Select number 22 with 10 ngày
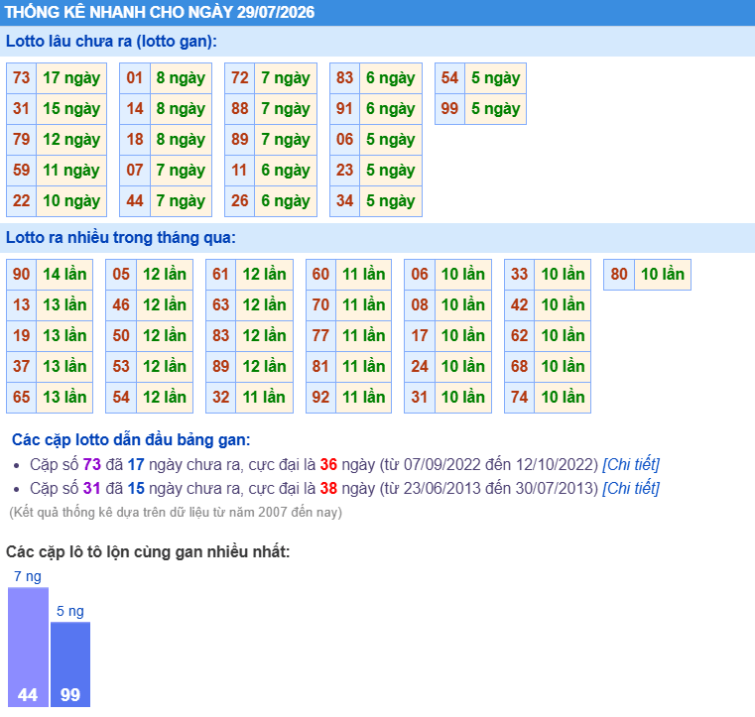The width and height of the screenshot is (755, 717). (21, 201)
